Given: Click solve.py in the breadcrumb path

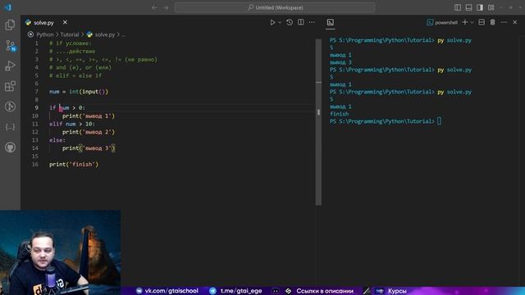Looking at the screenshot, I should pyautogui.click(x=105, y=34).
